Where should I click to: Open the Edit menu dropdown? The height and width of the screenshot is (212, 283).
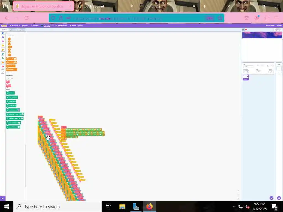pyautogui.click(x=34, y=26)
